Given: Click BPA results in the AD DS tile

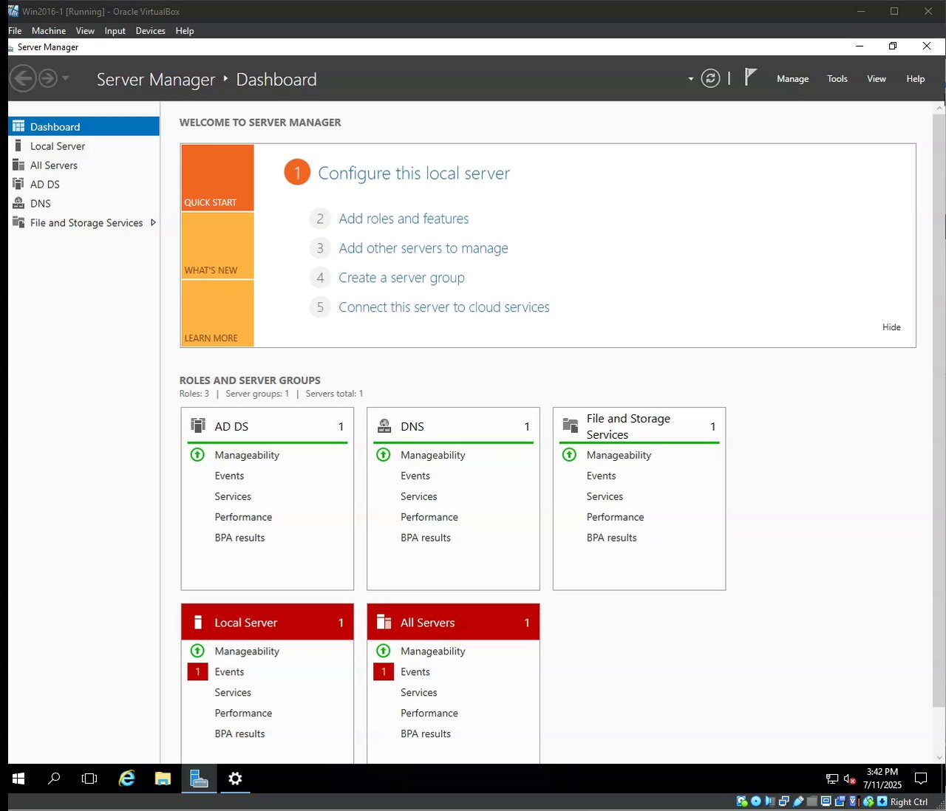Looking at the screenshot, I should coord(239,538).
